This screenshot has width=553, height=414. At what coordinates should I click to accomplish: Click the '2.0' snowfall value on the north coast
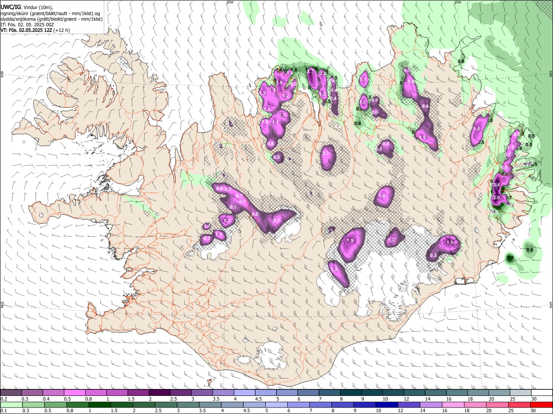tap(323, 73)
